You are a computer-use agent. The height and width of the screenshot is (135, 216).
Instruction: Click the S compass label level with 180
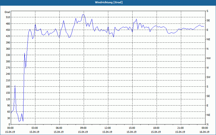point(207,87)
